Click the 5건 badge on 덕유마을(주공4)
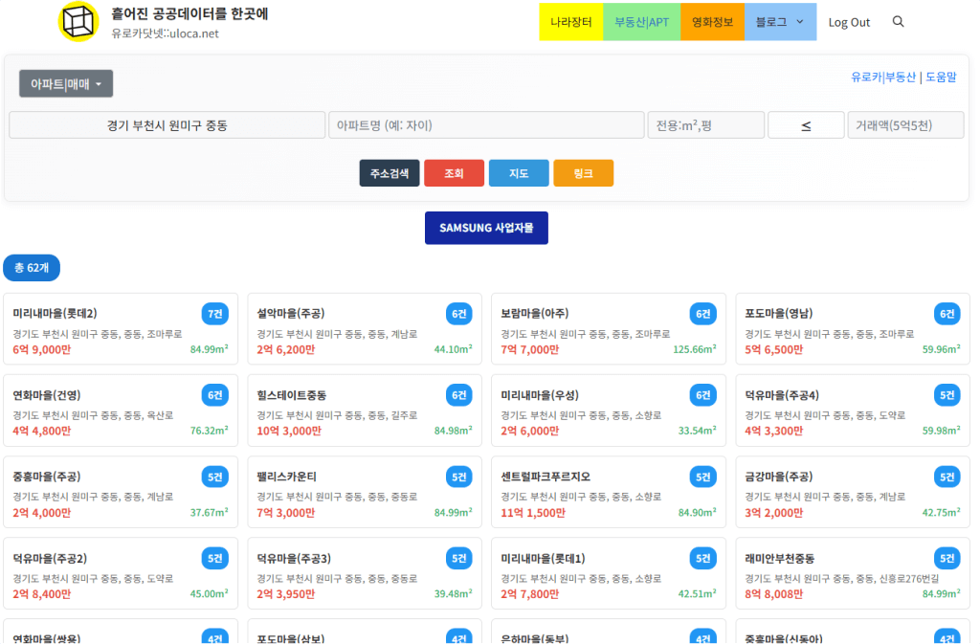The image size is (980, 644). click(x=947, y=395)
